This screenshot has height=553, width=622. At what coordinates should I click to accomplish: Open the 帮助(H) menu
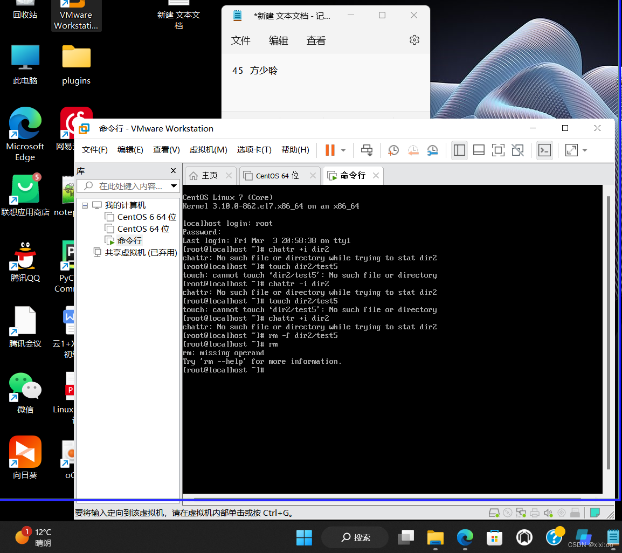tap(295, 150)
